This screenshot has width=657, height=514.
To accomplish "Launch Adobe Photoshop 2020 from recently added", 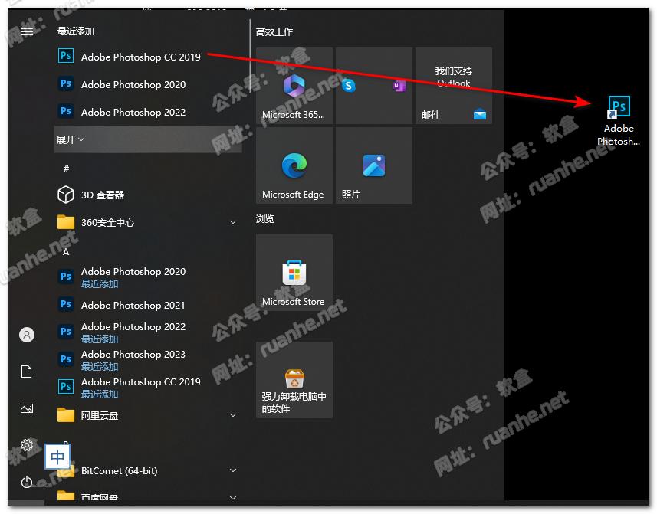I will (x=133, y=85).
